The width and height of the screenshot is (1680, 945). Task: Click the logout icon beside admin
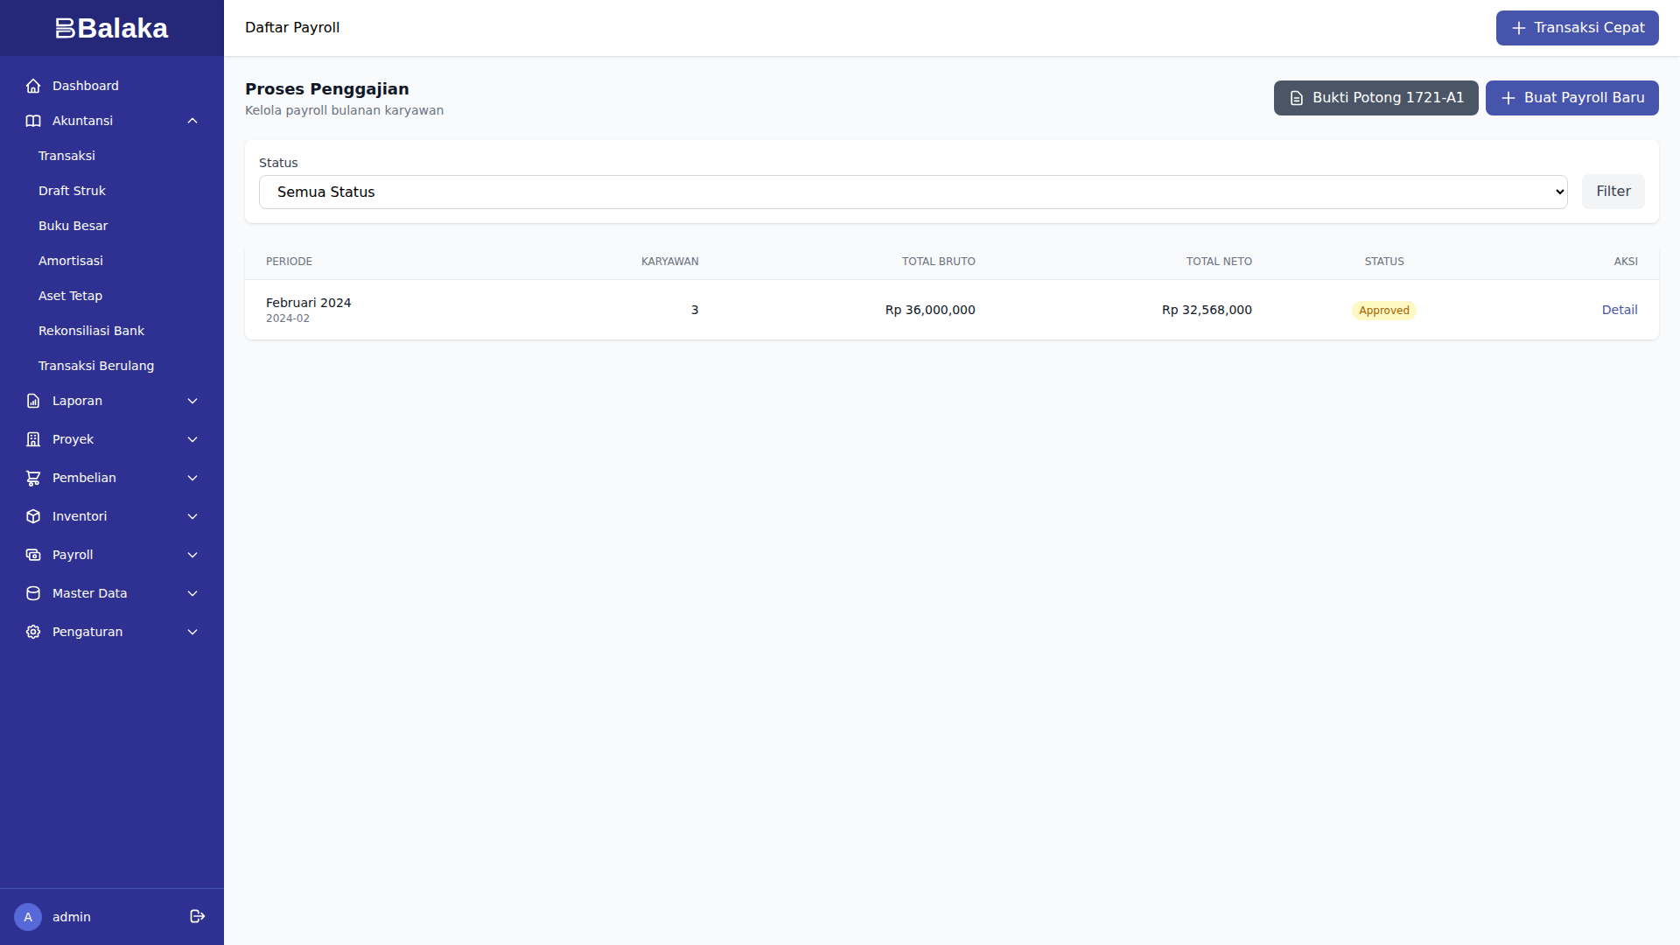pyautogui.click(x=198, y=916)
